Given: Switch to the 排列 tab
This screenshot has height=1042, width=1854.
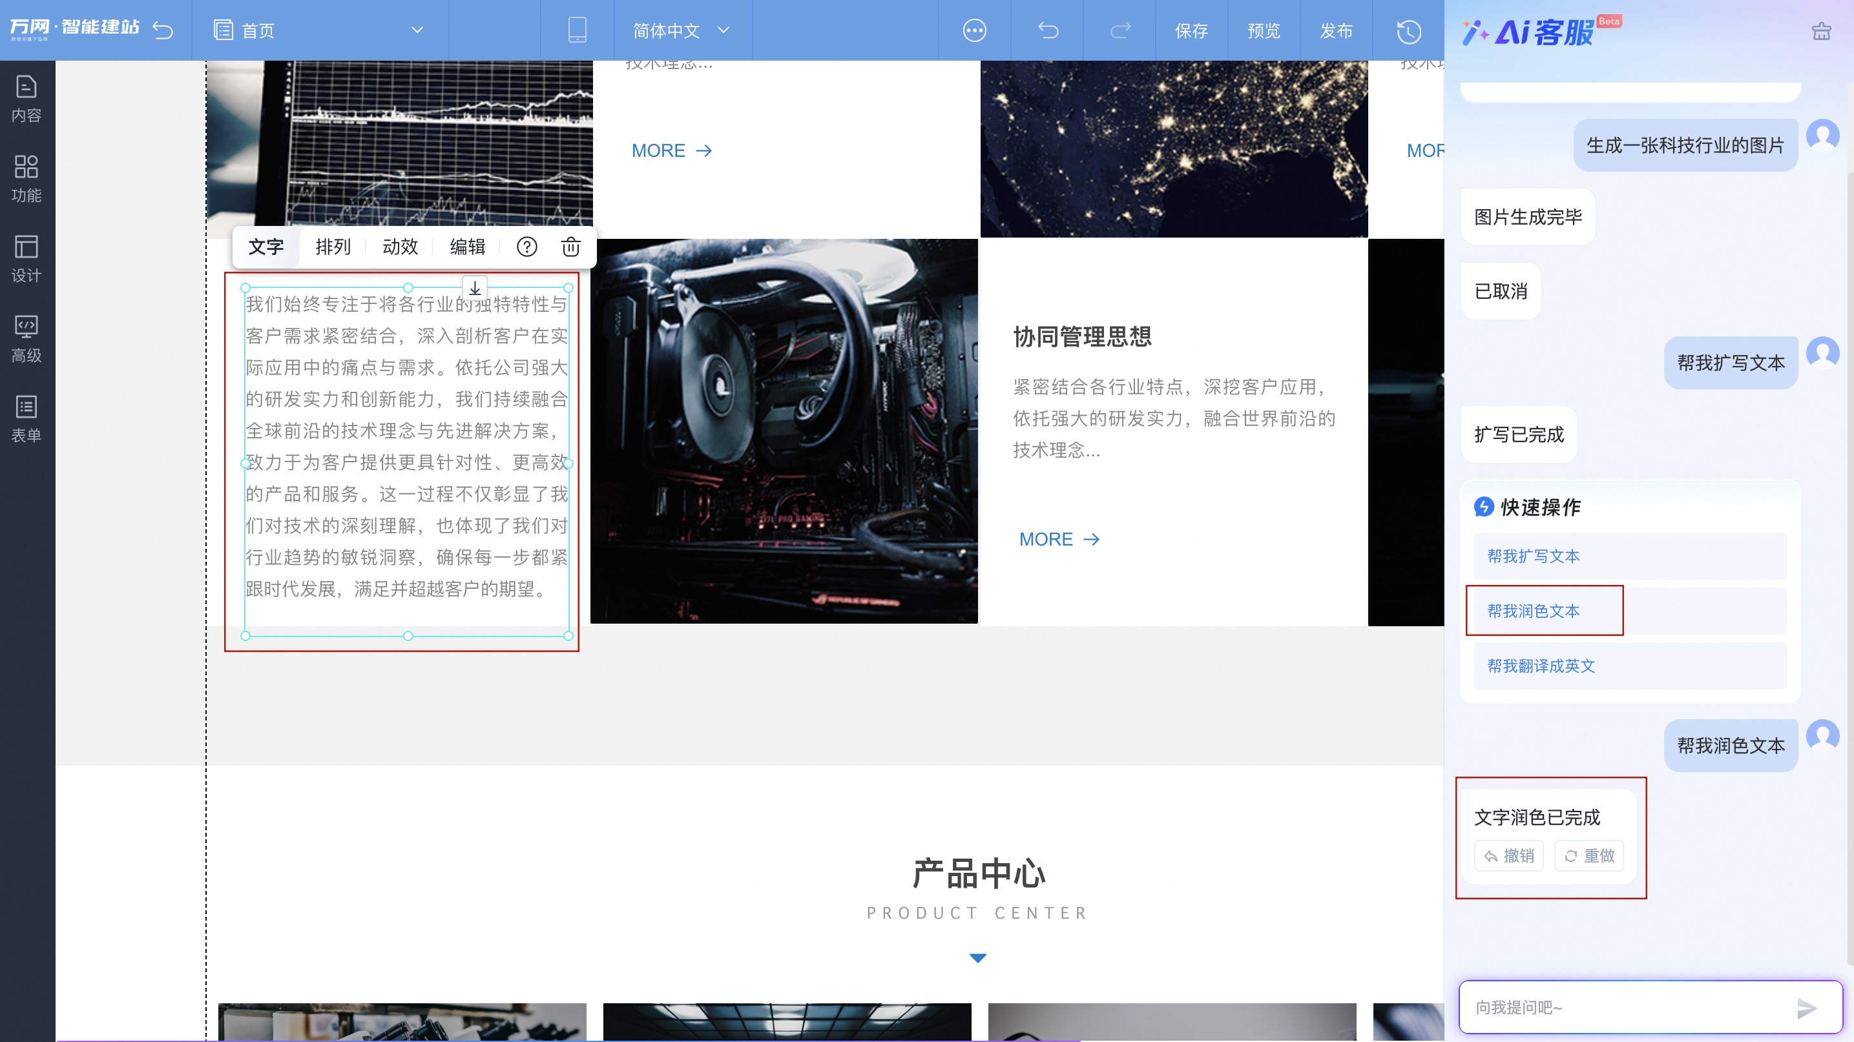Looking at the screenshot, I should pos(332,247).
